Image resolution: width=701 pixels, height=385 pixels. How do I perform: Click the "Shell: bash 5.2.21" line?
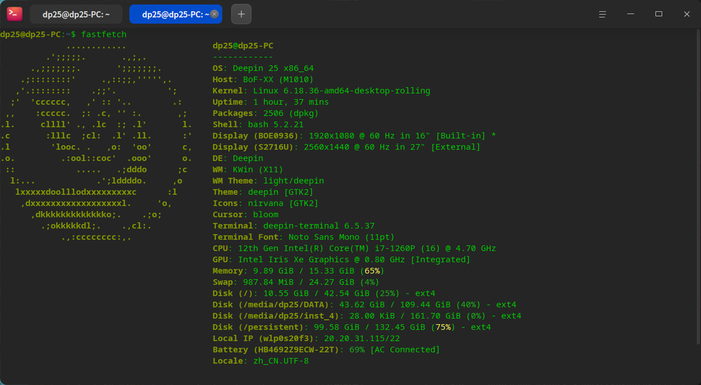[258, 124]
